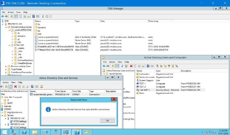Click the taskbar clock showing 11:30 PM
The height and width of the screenshot is (135, 230).
[223, 132]
